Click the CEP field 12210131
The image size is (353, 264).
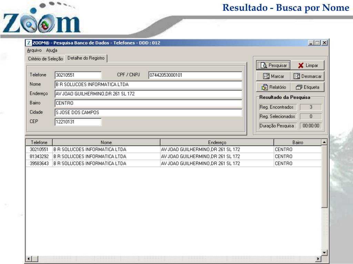78,122
